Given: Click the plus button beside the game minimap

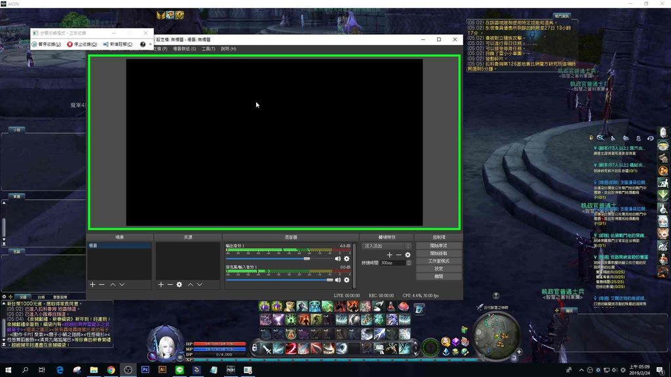Looking at the screenshot, I should pos(519,351).
